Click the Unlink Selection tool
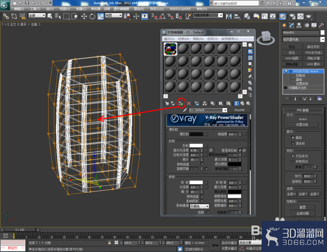Viewport: 327px width, 252px height. pyautogui.click(x=14, y=16)
